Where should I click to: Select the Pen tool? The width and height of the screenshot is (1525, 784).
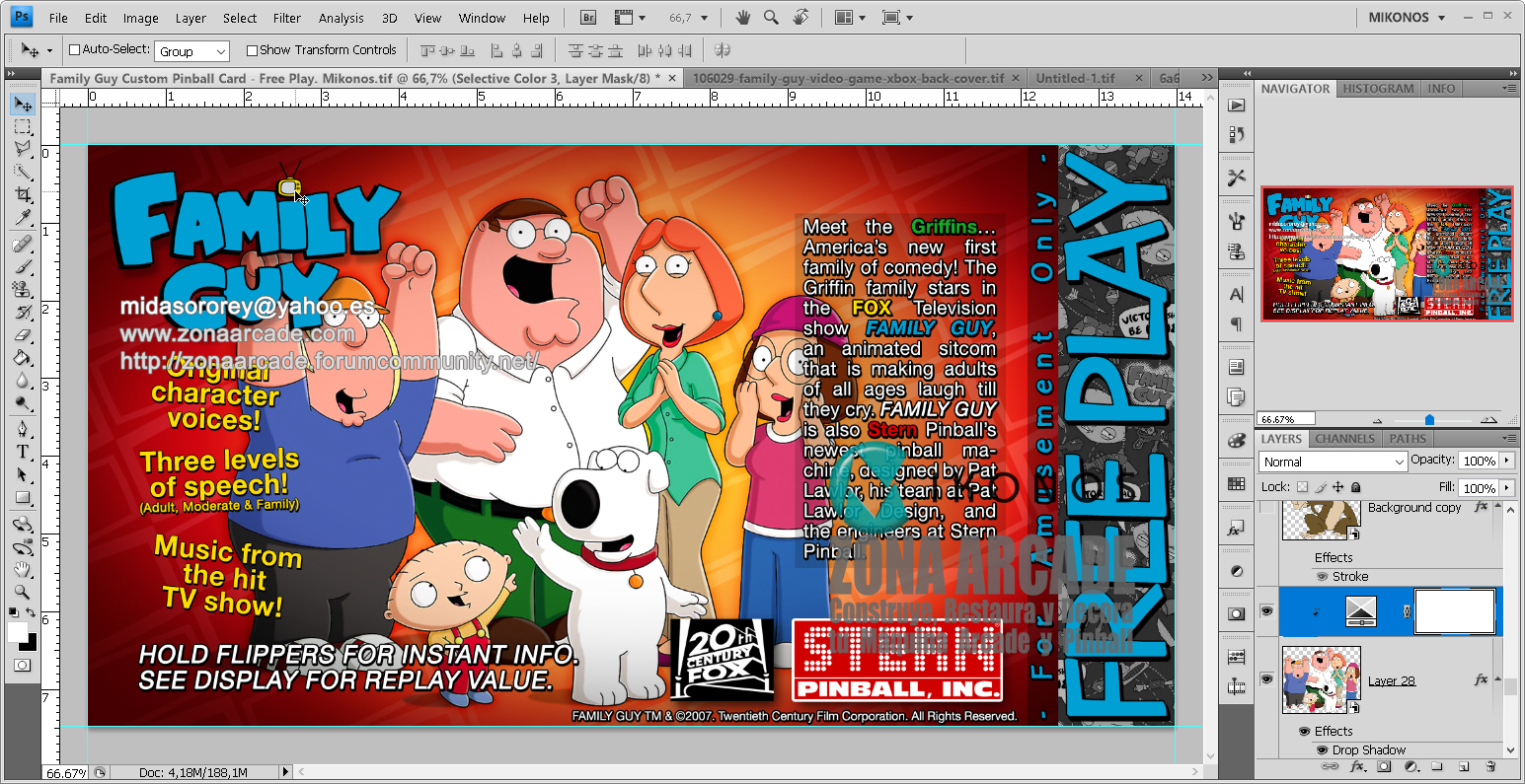click(x=23, y=429)
